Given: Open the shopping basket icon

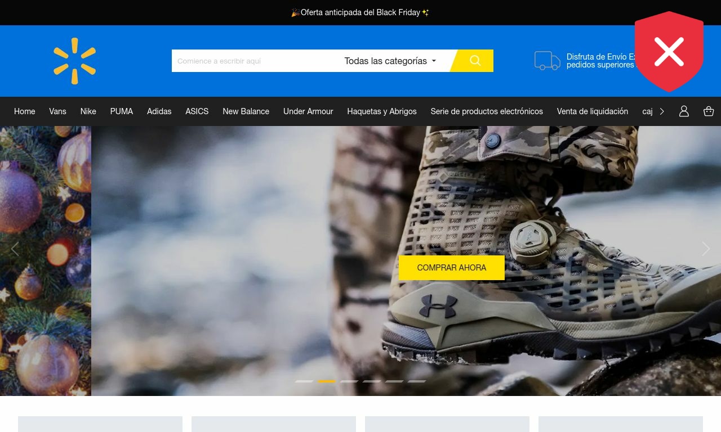Looking at the screenshot, I should (x=709, y=111).
